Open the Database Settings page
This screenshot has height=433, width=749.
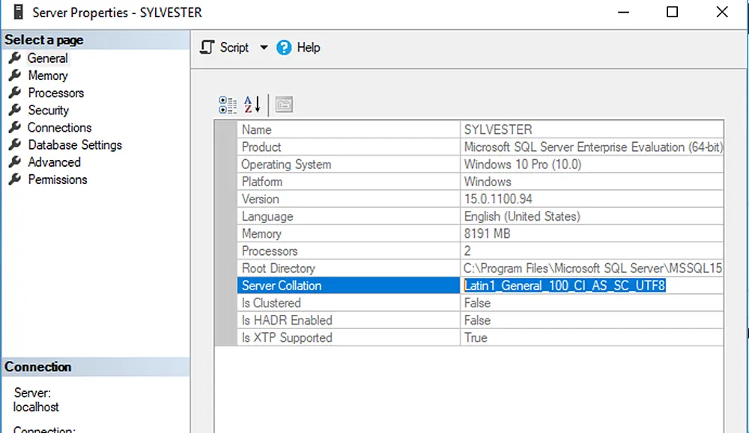(x=75, y=145)
